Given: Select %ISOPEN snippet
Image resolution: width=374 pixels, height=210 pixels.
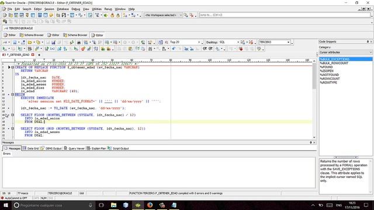Looking at the screenshot, I should (327, 71).
